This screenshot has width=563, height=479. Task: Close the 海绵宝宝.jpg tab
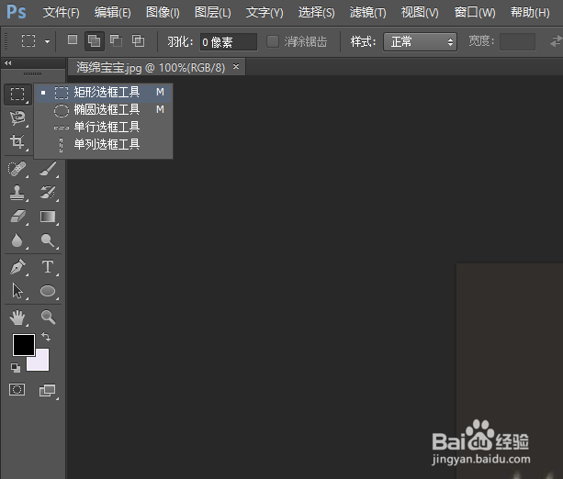[236, 66]
